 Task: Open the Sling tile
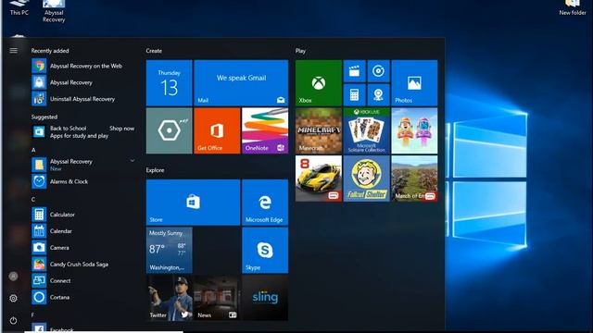click(265, 298)
